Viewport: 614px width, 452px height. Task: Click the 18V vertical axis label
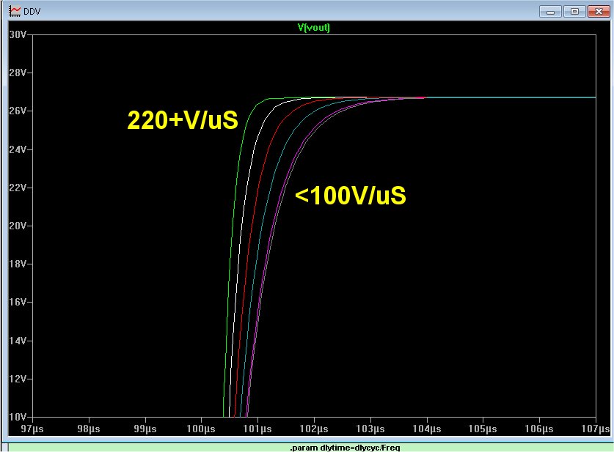click(18, 264)
